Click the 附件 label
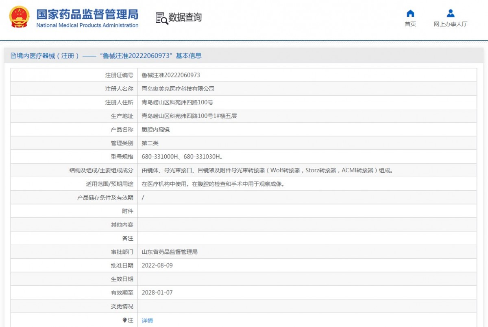 tap(128, 211)
